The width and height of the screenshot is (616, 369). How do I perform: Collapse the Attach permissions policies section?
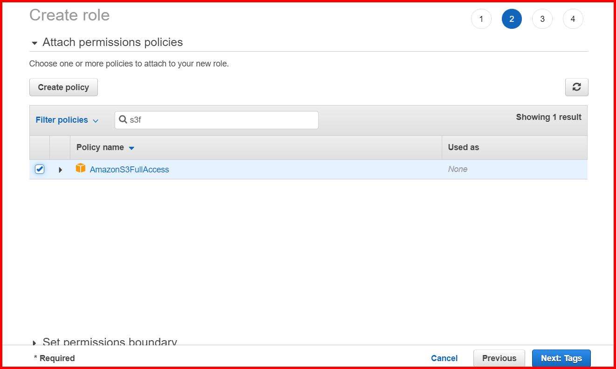pos(35,42)
